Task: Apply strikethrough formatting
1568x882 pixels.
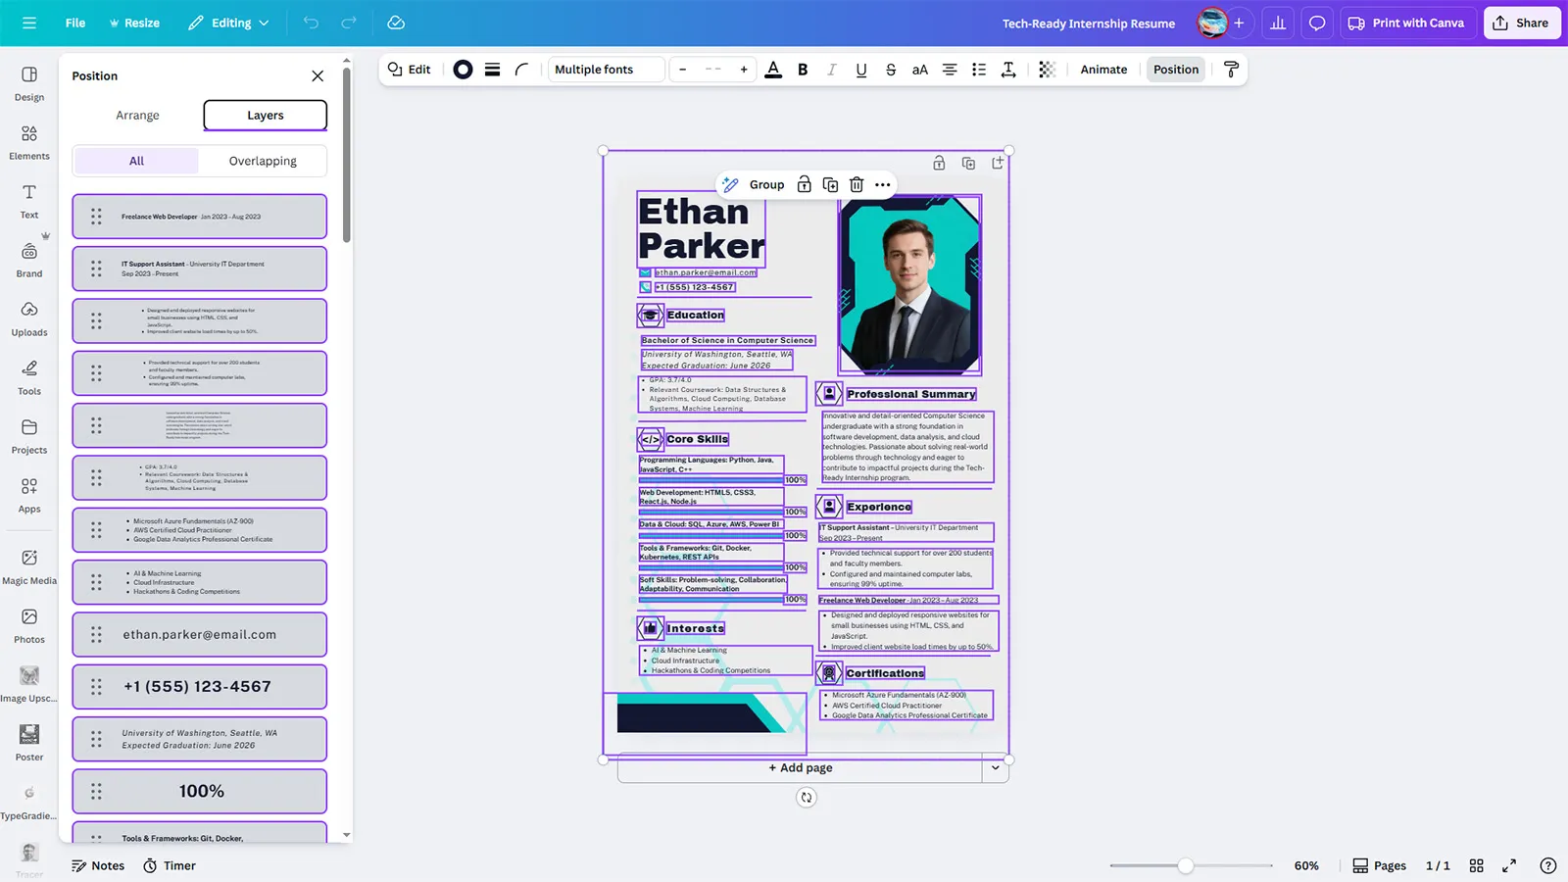Action: pyautogui.click(x=890, y=70)
